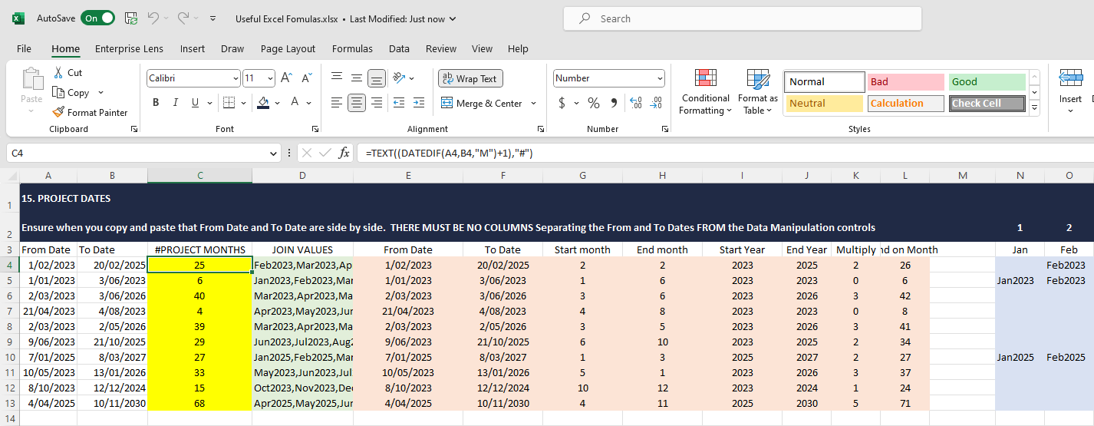1094x426 pixels.
Task: Click the Format Painter brush icon
Action: [58, 112]
